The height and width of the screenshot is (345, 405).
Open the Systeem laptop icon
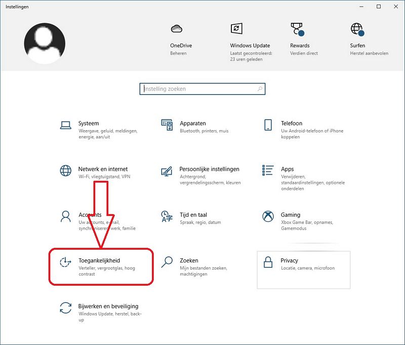66,125
